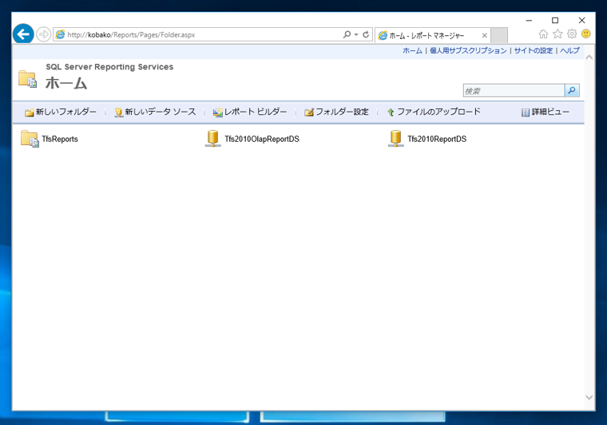Open the Tfs2010OlapReportDS data source
Screen dimensions: 607x425
(x=262, y=139)
